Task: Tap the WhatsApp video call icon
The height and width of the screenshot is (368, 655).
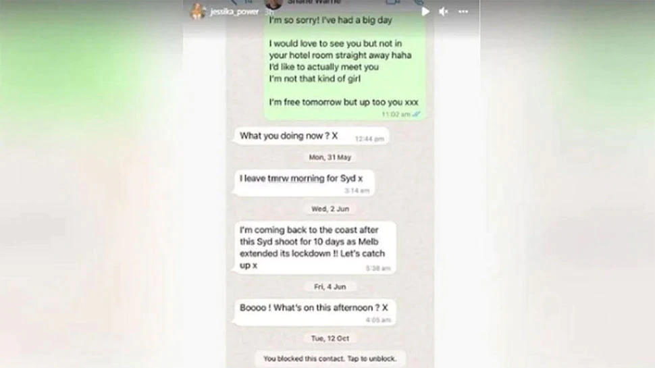Action: point(392,2)
